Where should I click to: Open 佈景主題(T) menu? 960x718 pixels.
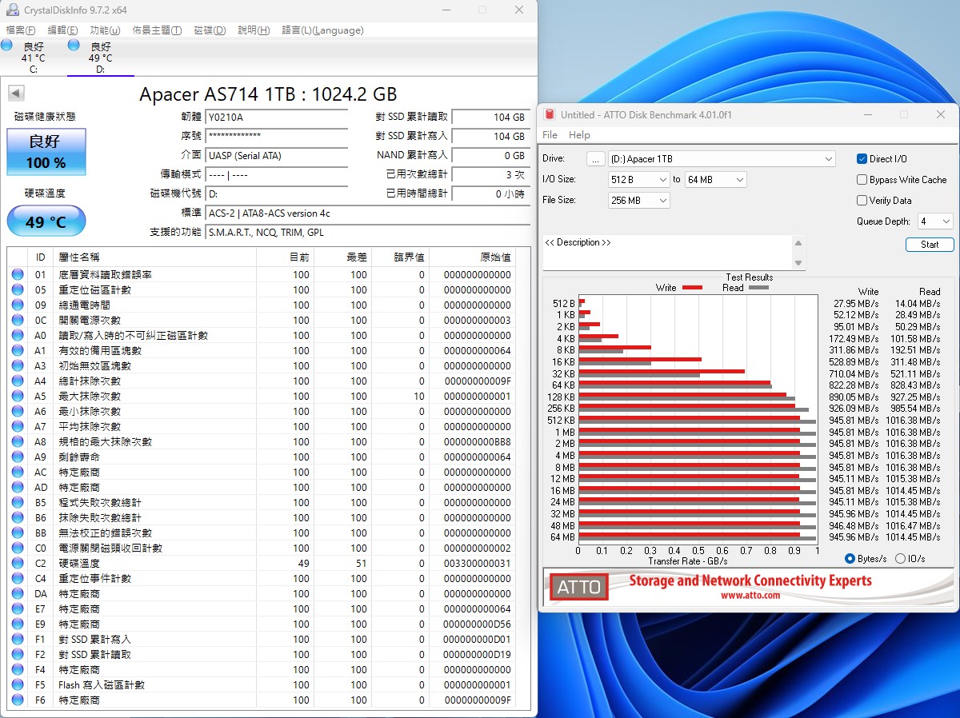(x=157, y=30)
